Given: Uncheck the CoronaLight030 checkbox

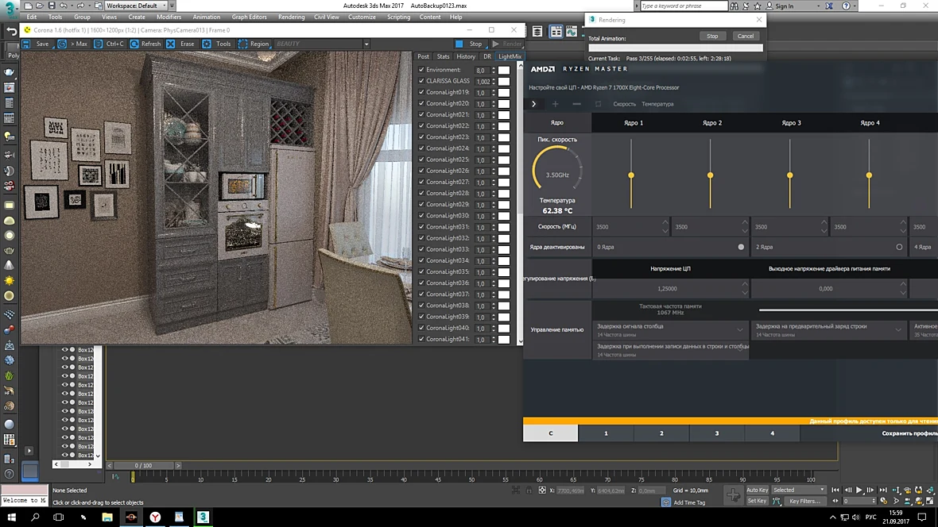Looking at the screenshot, I should [x=421, y=216].
